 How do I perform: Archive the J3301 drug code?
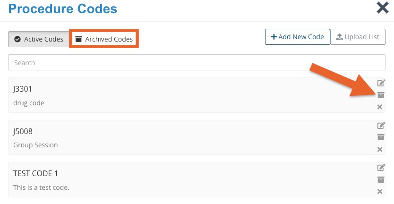point(381,95)
